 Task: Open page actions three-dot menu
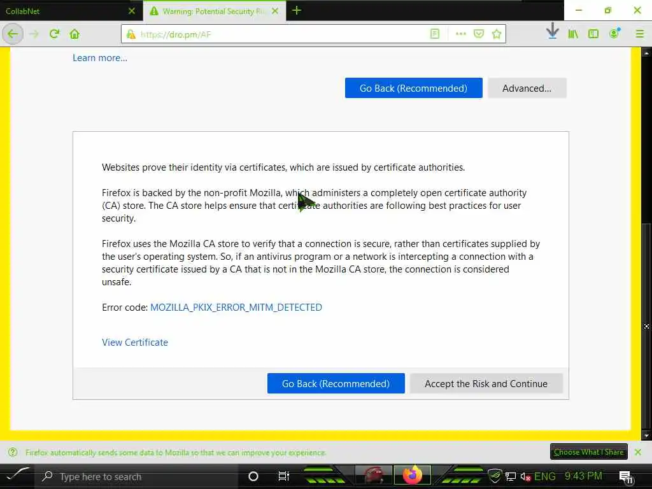461,34
